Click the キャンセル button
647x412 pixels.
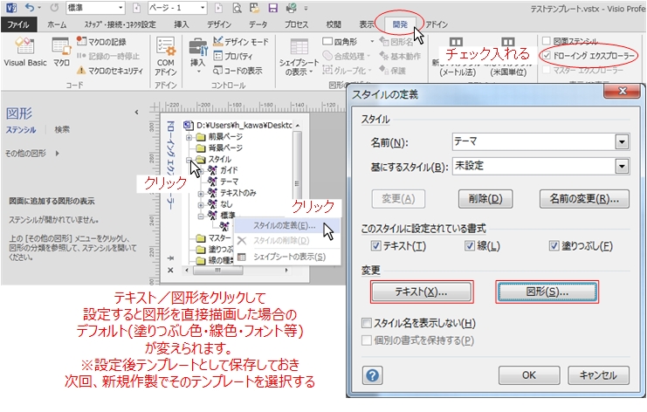(598, 375)
